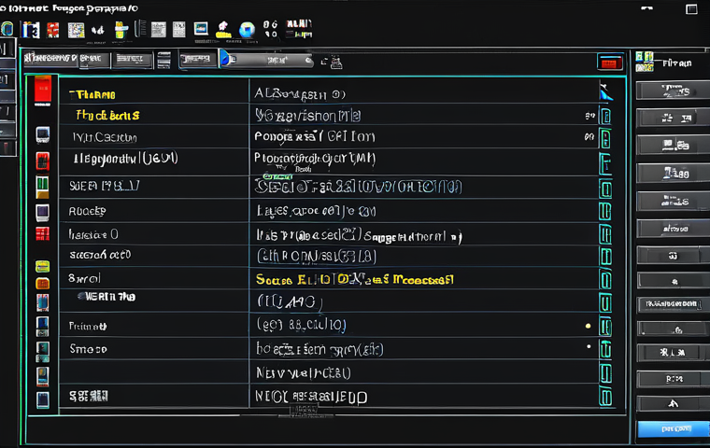Click the pill-shaped field with the blue left end
The image size is (710, 448).
266,60
